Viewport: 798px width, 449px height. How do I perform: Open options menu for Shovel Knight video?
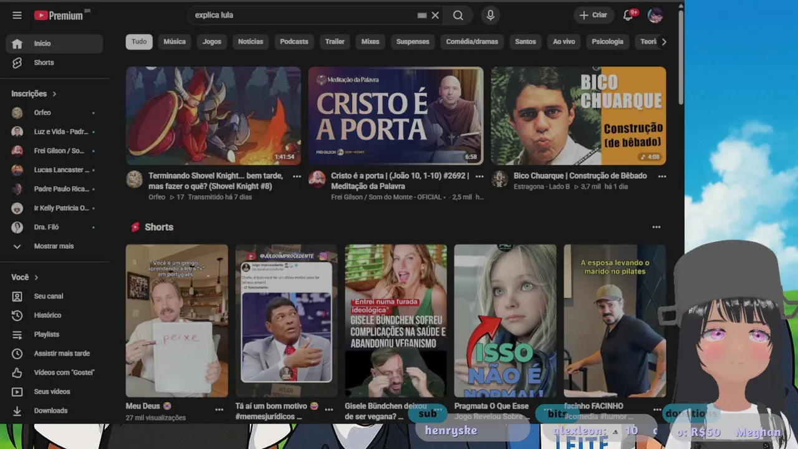click(x=297, y=176)
